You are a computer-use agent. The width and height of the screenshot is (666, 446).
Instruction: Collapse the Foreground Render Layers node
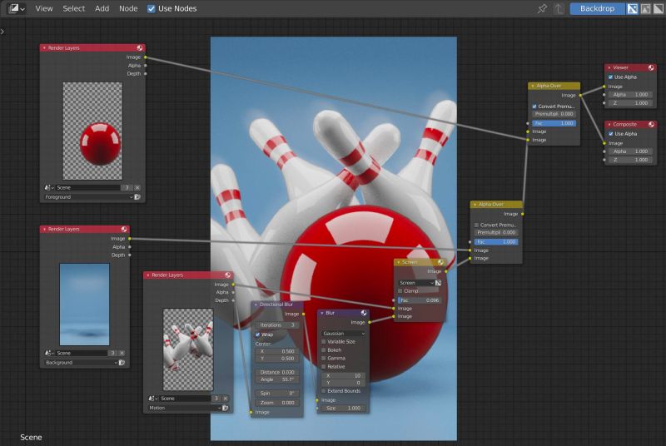pos(44,48)
